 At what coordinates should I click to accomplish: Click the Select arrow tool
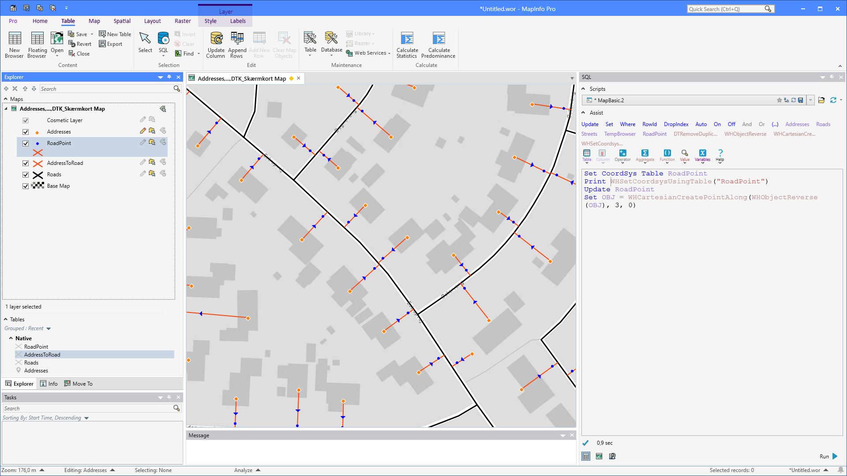pyautogui.click(x=145, y=42)
